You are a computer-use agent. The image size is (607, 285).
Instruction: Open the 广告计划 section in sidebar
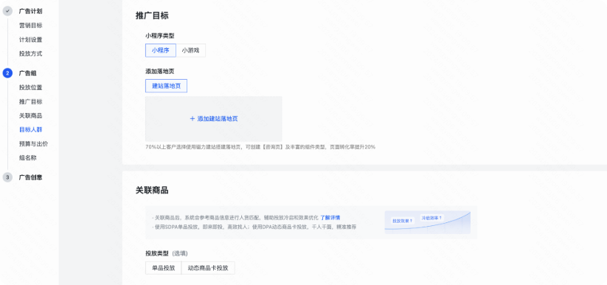[30, 11]
